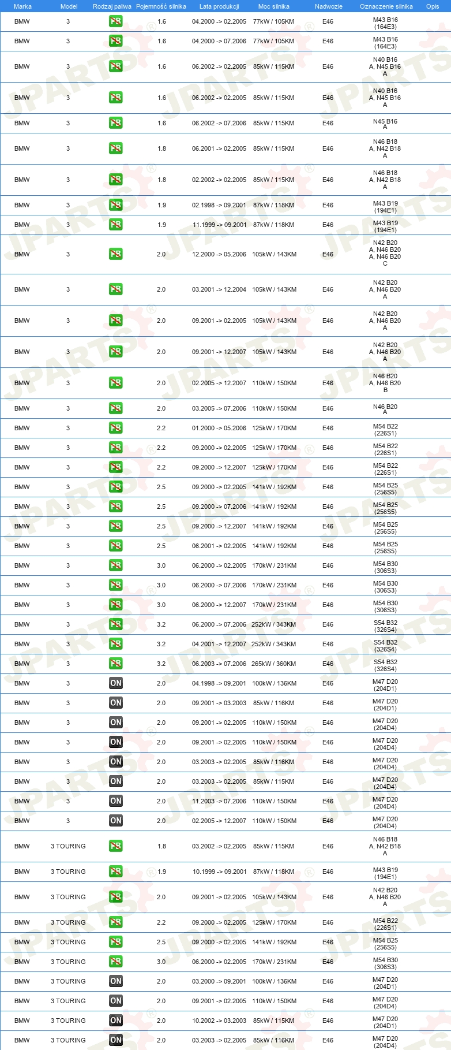Viewport: 451px width, 1050px height.
Task: Click the ON diesel icon in the 11.2003 -> 07.2006 row
Action: [x=116, y=801]
